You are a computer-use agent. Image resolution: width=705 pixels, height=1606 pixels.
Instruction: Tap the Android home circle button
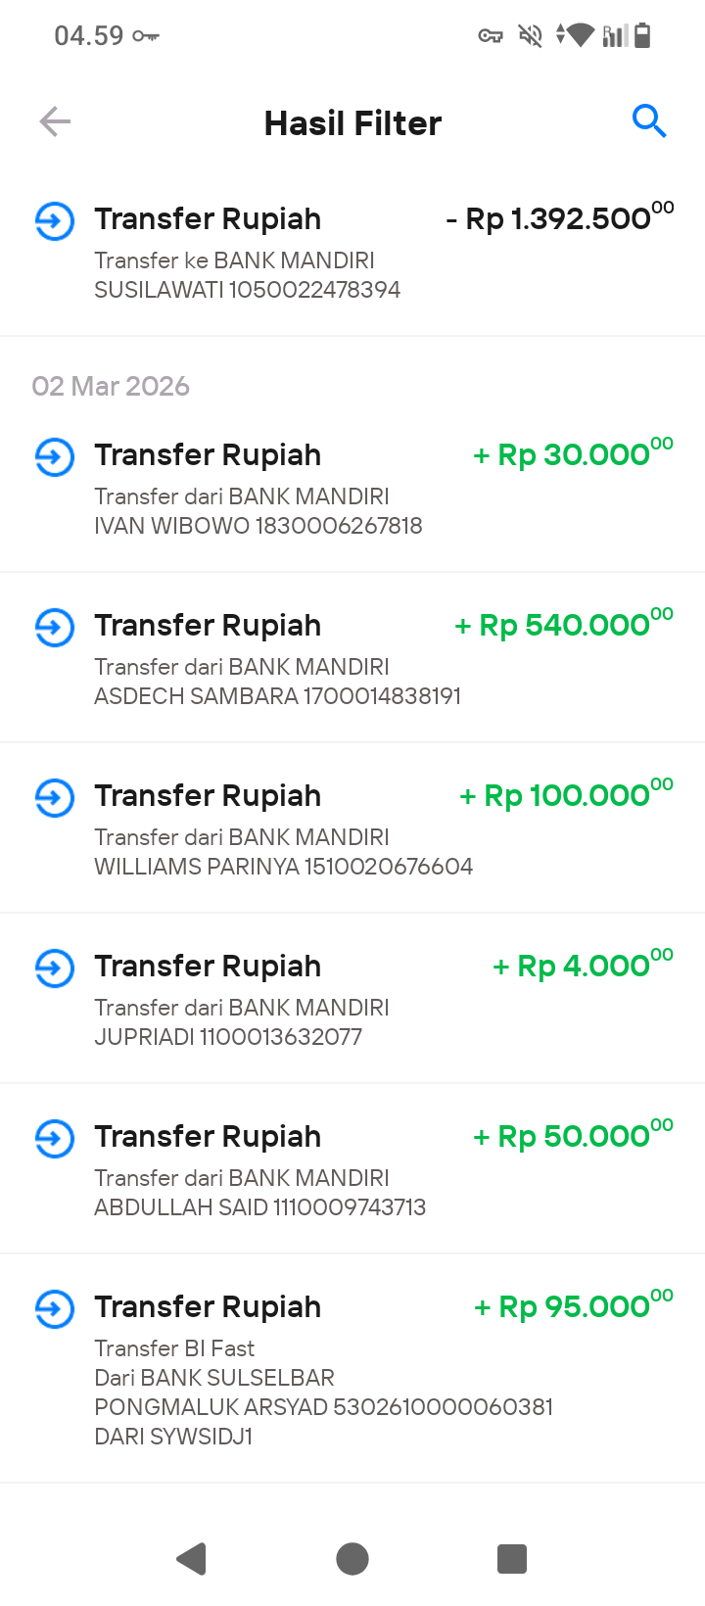[352, 1558]
